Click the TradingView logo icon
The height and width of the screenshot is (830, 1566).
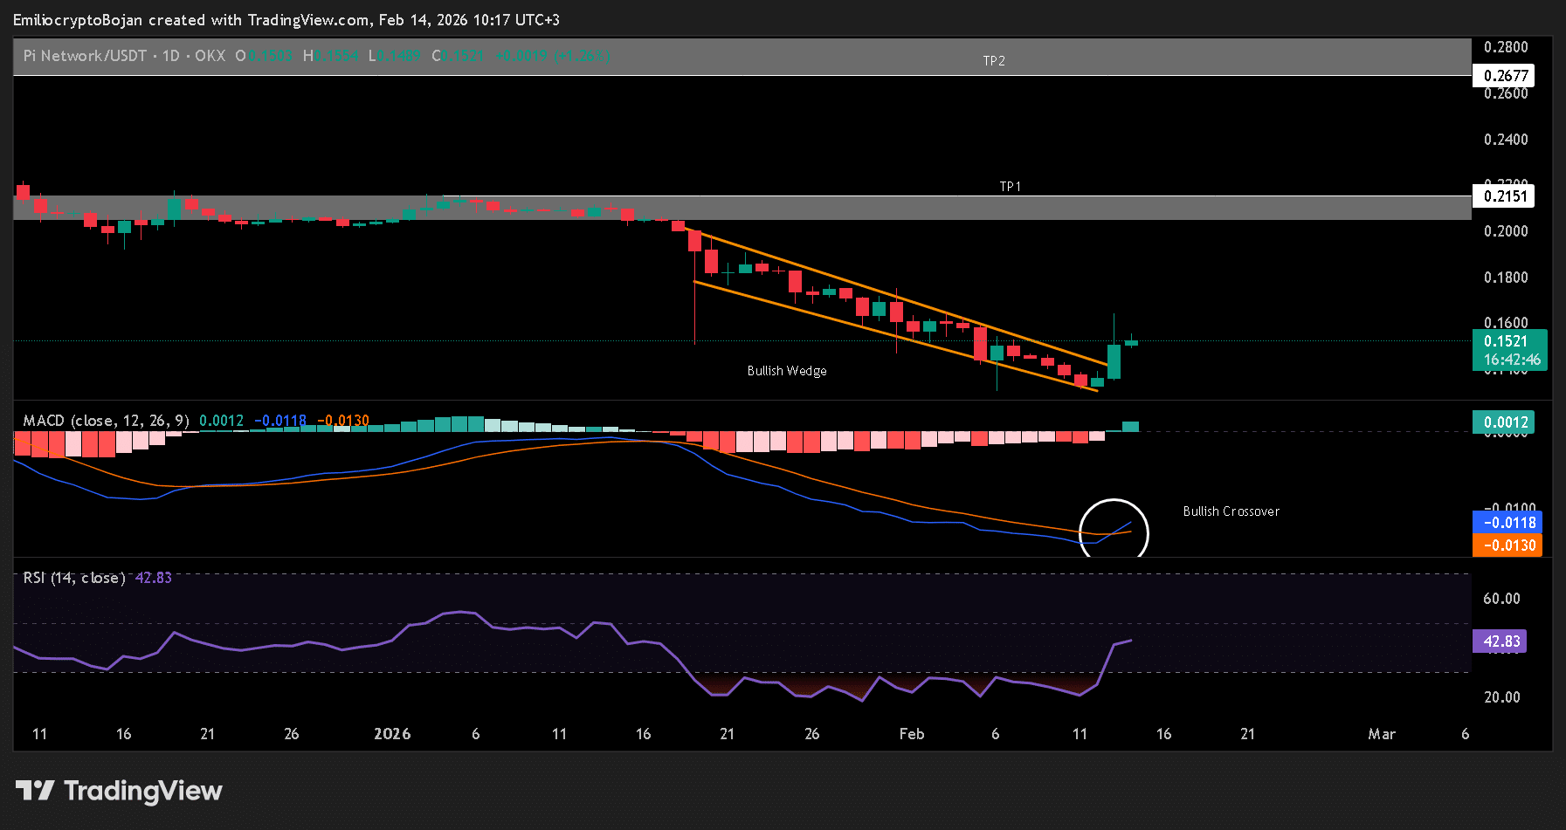point(35,791)
